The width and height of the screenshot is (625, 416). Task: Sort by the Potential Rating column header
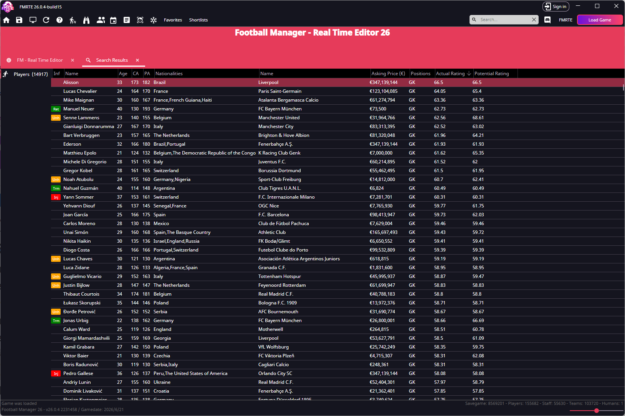pyautogui.click(x=491, y=74)
